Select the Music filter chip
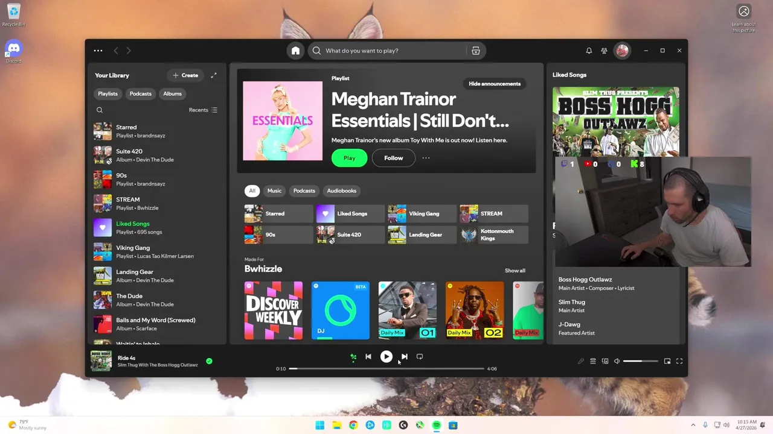The width and height of the screenshot is (773, 434). pos(274,190)
